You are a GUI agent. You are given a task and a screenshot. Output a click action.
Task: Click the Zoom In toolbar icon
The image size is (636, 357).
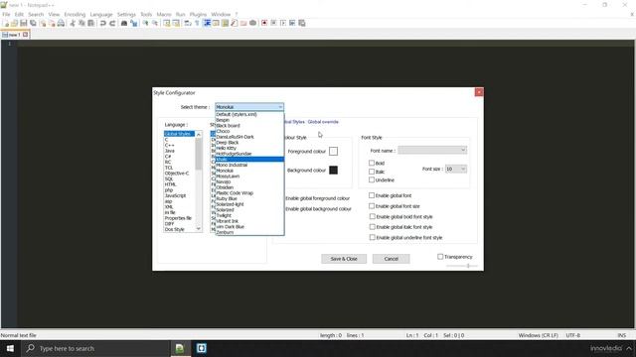(145, 23)
